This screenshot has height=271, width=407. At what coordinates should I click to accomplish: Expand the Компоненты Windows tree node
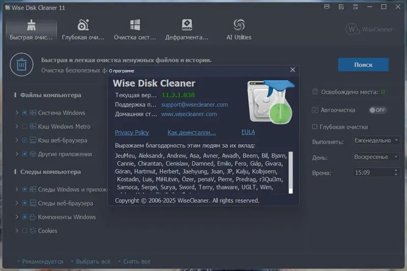point(17,216)
